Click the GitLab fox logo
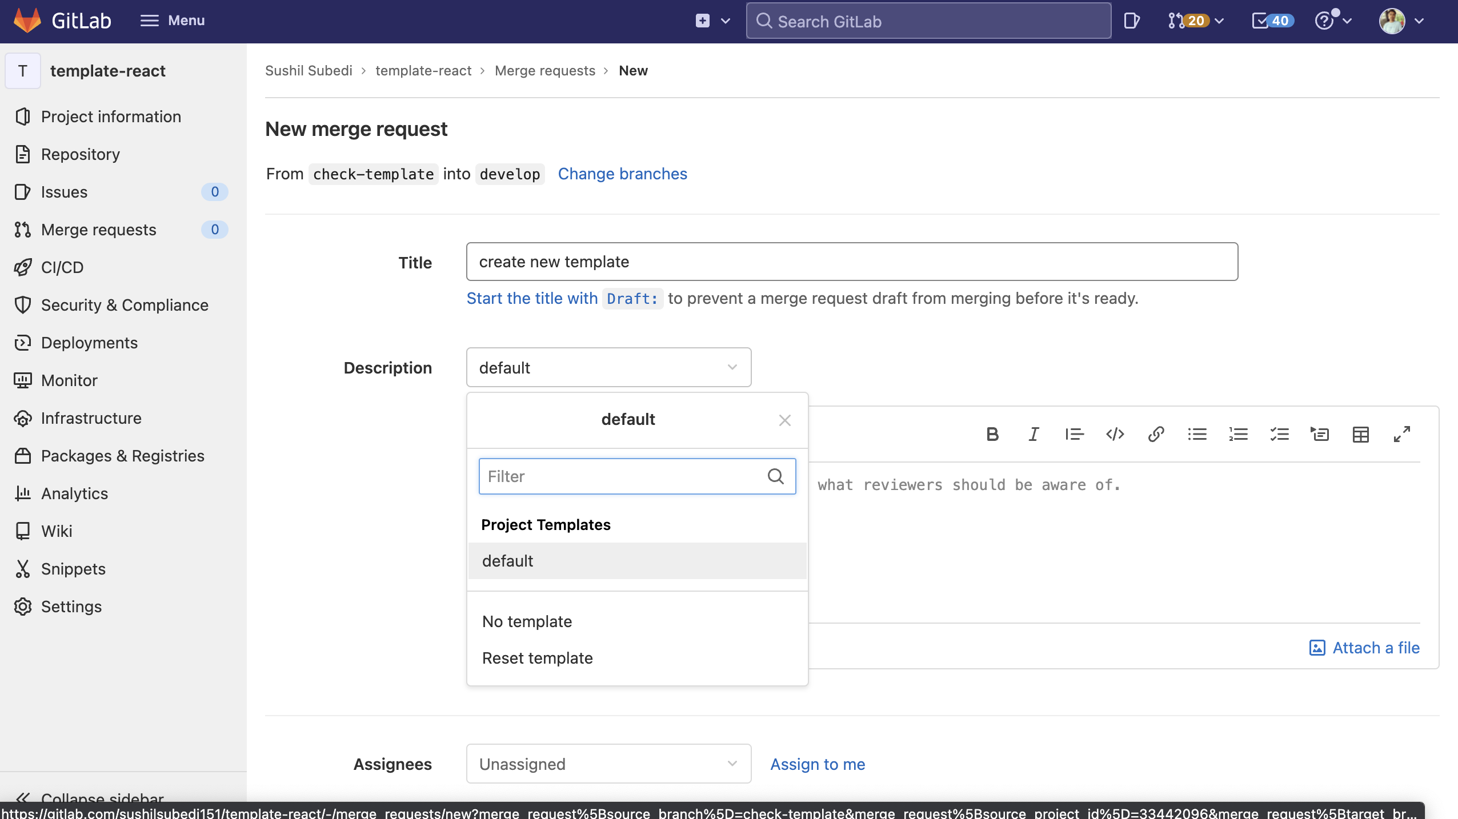This screenshot has width=1458, height=819. click(x=27, y=21)
